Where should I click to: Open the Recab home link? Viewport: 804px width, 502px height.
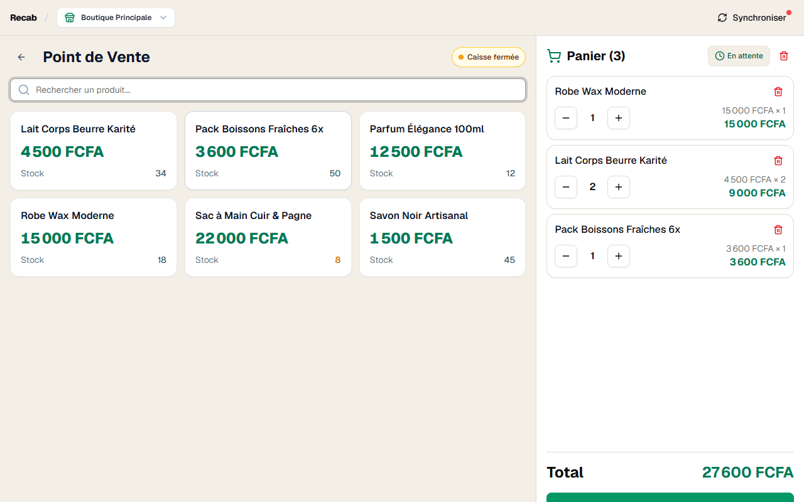click(23, 18)
